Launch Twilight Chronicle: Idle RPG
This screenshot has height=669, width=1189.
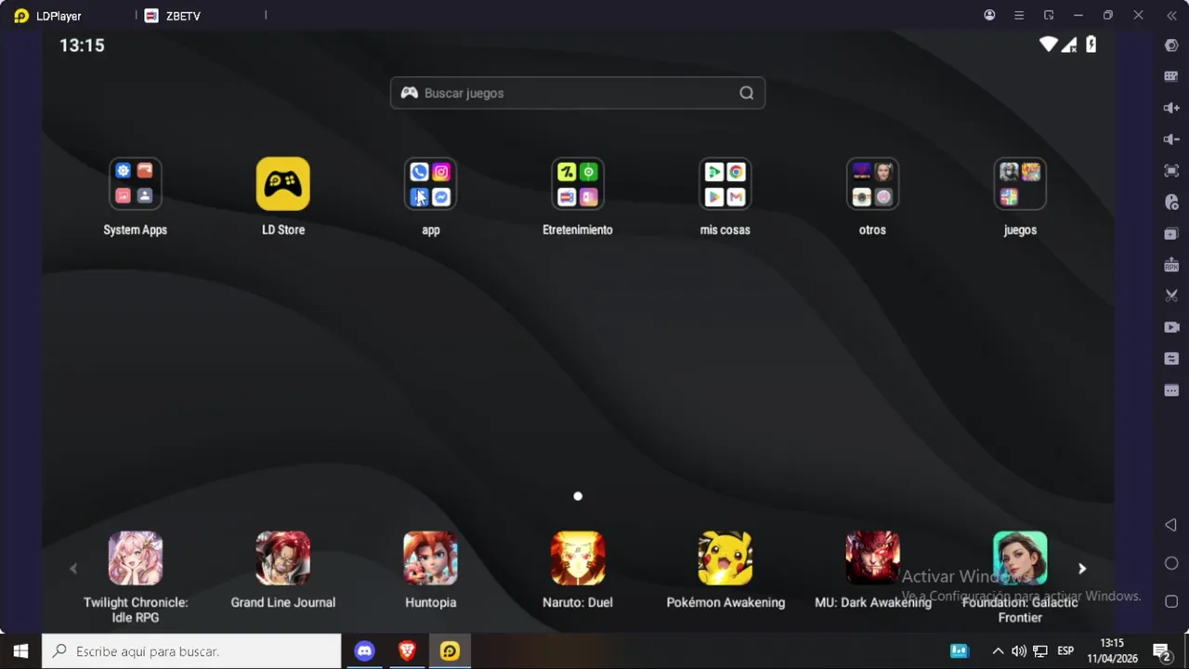pos(136,558)
